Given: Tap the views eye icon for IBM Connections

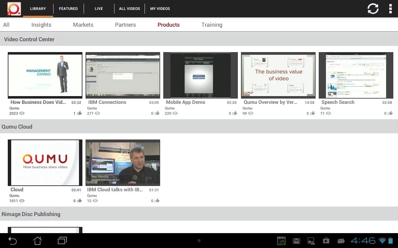Looking at the screenshot, I should click(97, 113).
